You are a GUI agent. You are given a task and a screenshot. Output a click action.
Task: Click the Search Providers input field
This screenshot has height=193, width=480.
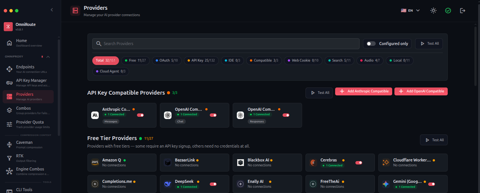click(x=226, y=44)
